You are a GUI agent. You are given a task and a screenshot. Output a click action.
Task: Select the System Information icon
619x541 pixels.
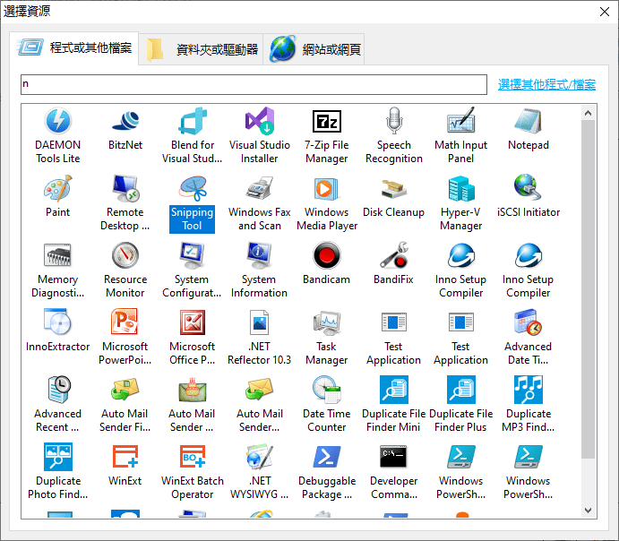pyautogui.click(x=260, y=255)
